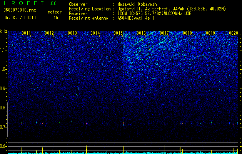This screenshot has width=242, height=154.
Task: Click the receiver ICOM IC-575 frequency text
Action: pyautogui.click(x=154, y=13)
